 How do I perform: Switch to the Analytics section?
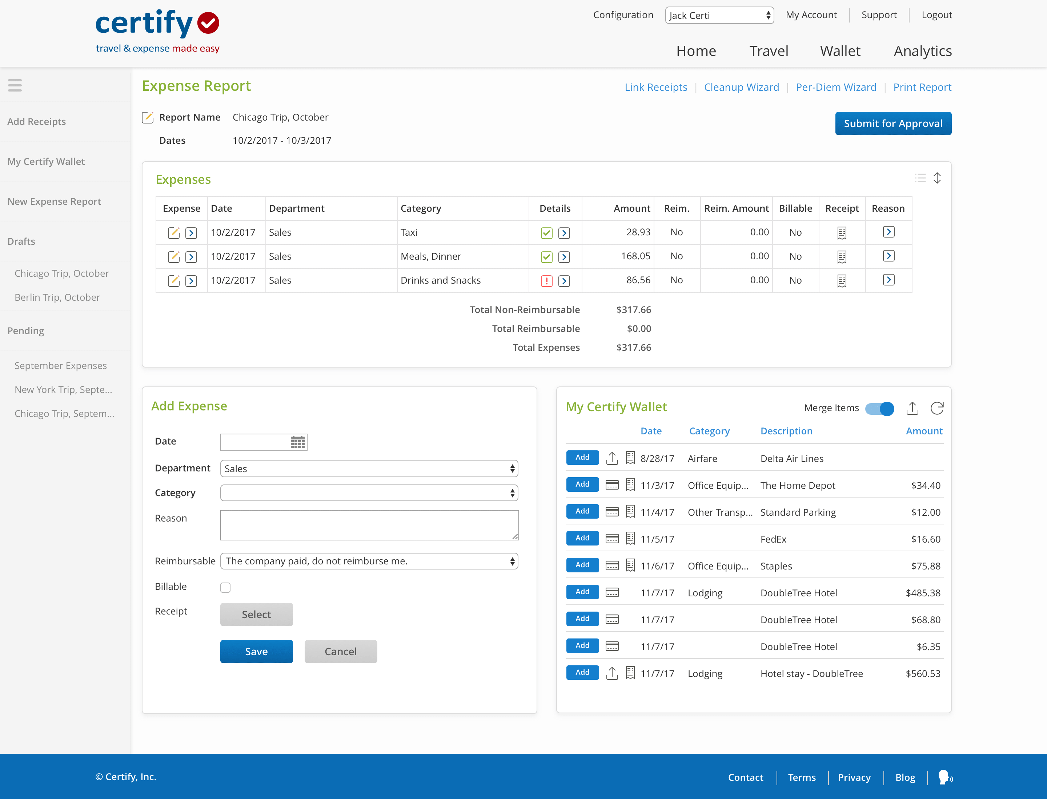coord(922,51)
